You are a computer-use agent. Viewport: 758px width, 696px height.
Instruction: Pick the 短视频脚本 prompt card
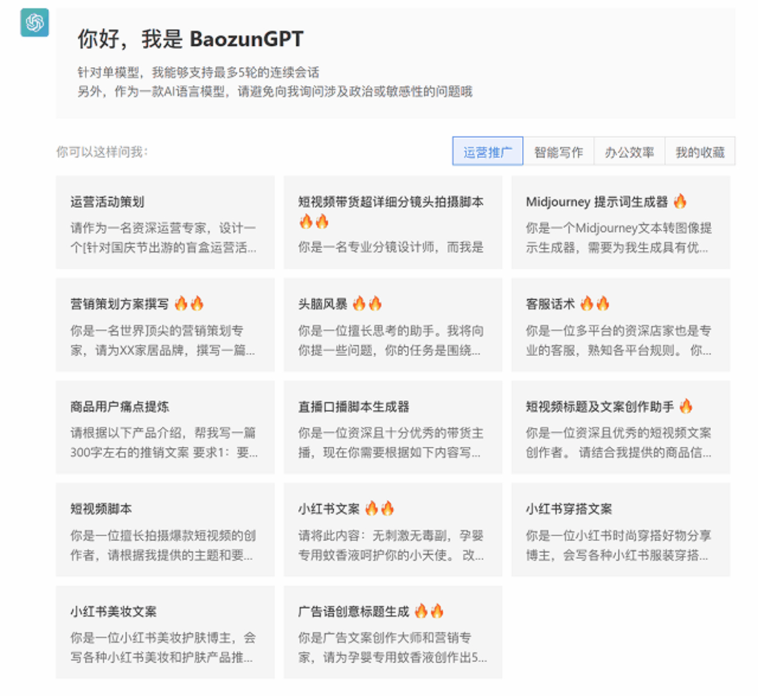(x=165, y=529)
